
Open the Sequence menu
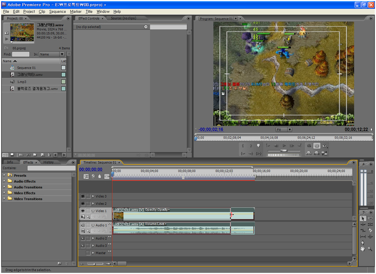(57, 11)
